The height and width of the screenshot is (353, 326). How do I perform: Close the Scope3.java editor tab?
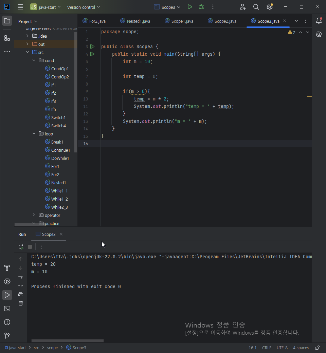point(285,21)
